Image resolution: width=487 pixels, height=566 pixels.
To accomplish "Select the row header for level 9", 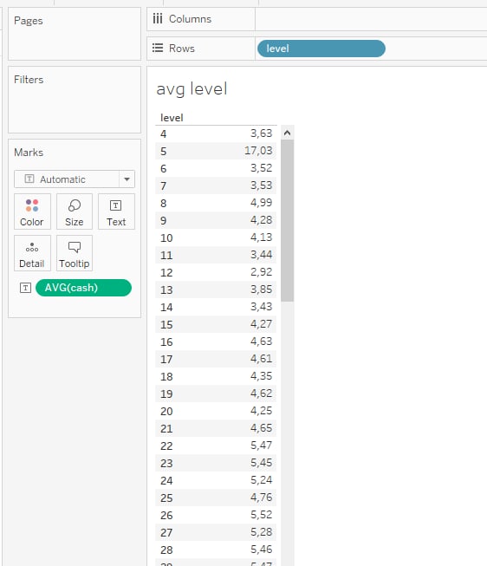I will click(164, 220).
